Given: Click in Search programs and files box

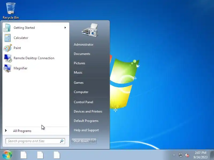Looking at the screenshot, I should pos(35,141).
